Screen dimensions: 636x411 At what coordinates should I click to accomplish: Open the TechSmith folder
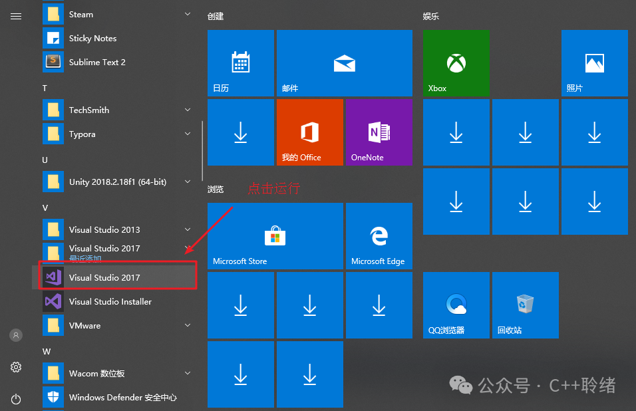point(118,110)
